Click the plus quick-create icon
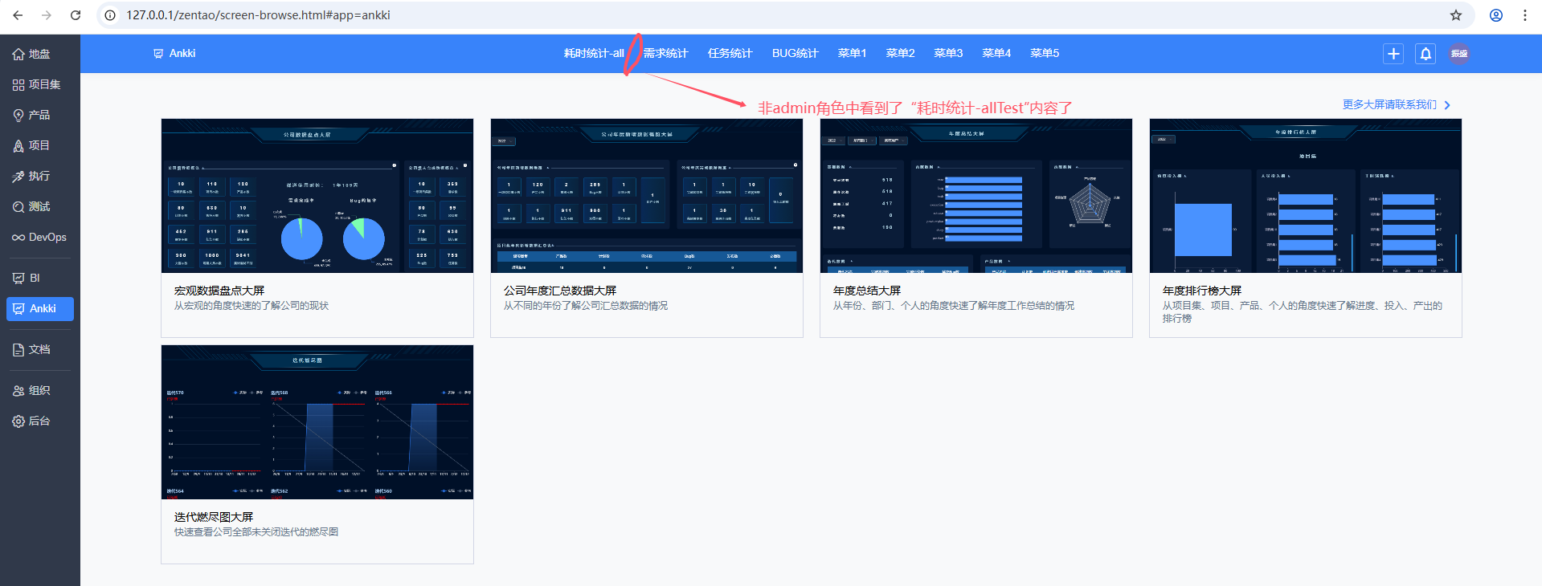This screenshot has width=1542, height=586. click(x=1393, y=54)
